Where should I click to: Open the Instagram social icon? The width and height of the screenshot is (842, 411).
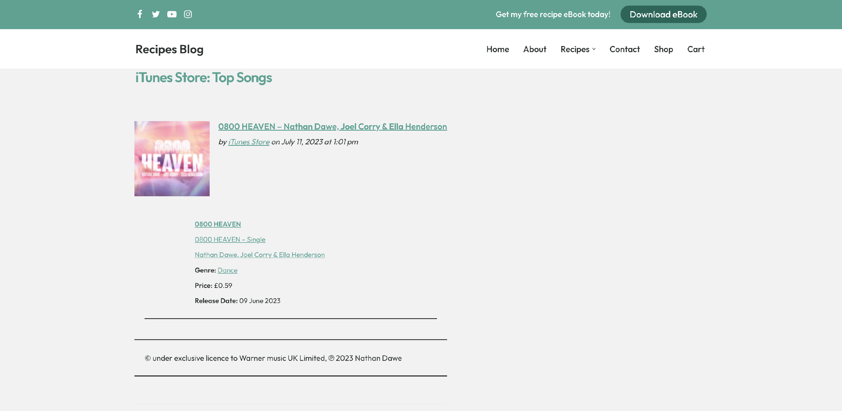click(187, 14)
